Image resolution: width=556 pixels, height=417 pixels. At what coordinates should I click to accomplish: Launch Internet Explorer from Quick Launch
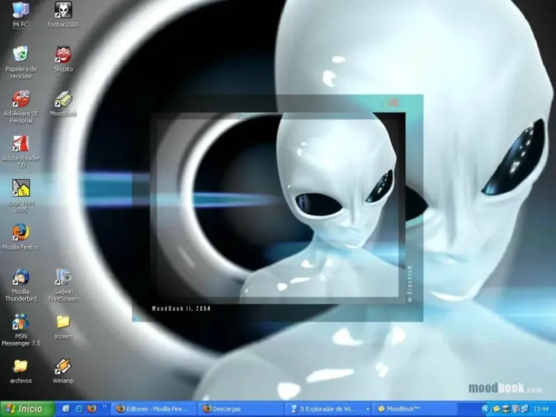pyautogui.click(x=79, y=409)
